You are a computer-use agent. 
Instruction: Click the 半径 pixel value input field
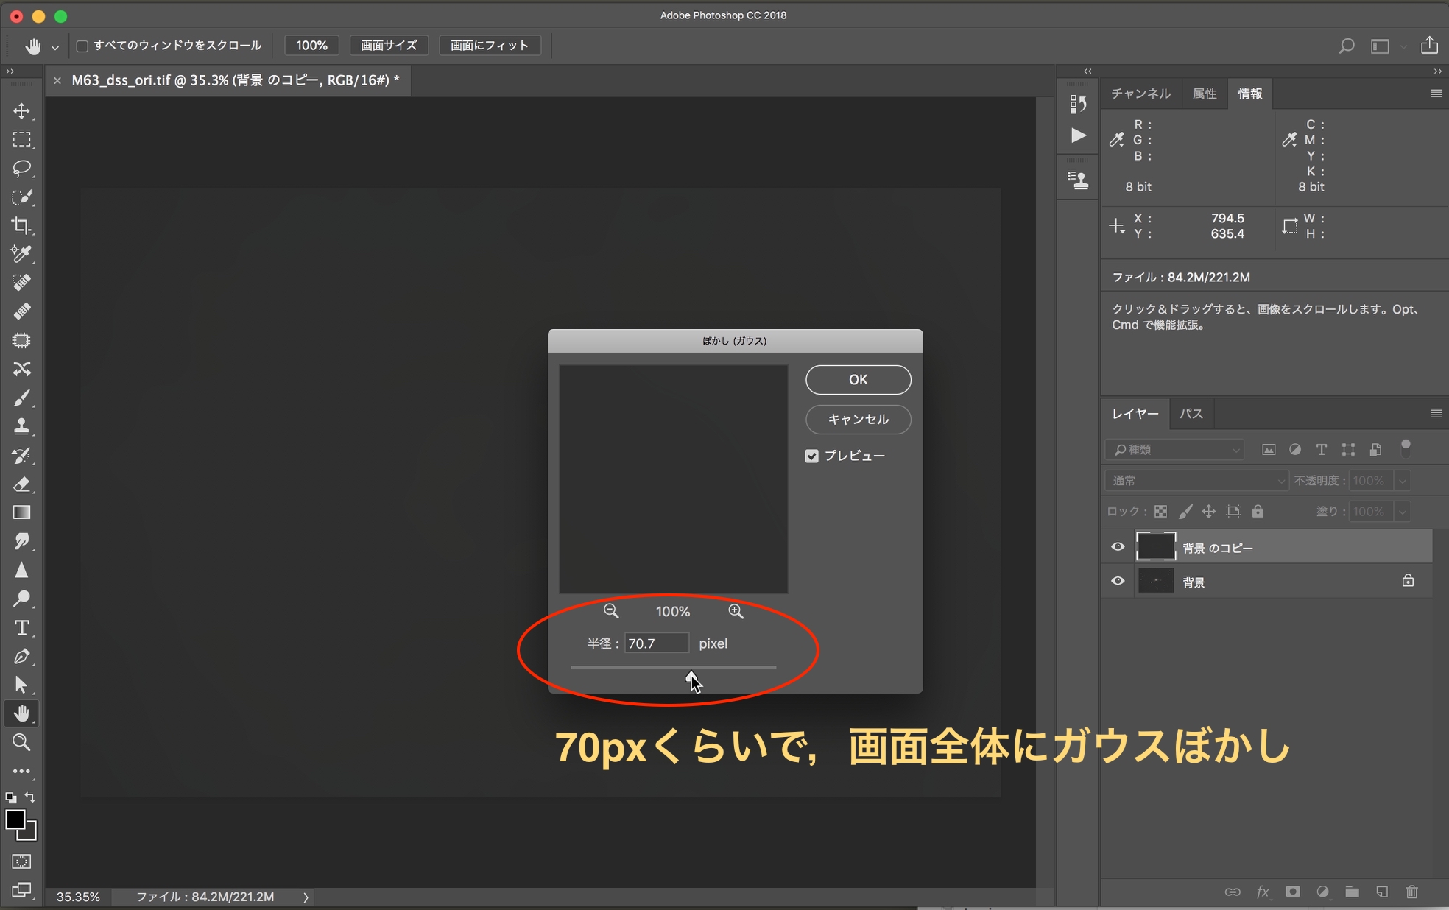pos(656,643)
